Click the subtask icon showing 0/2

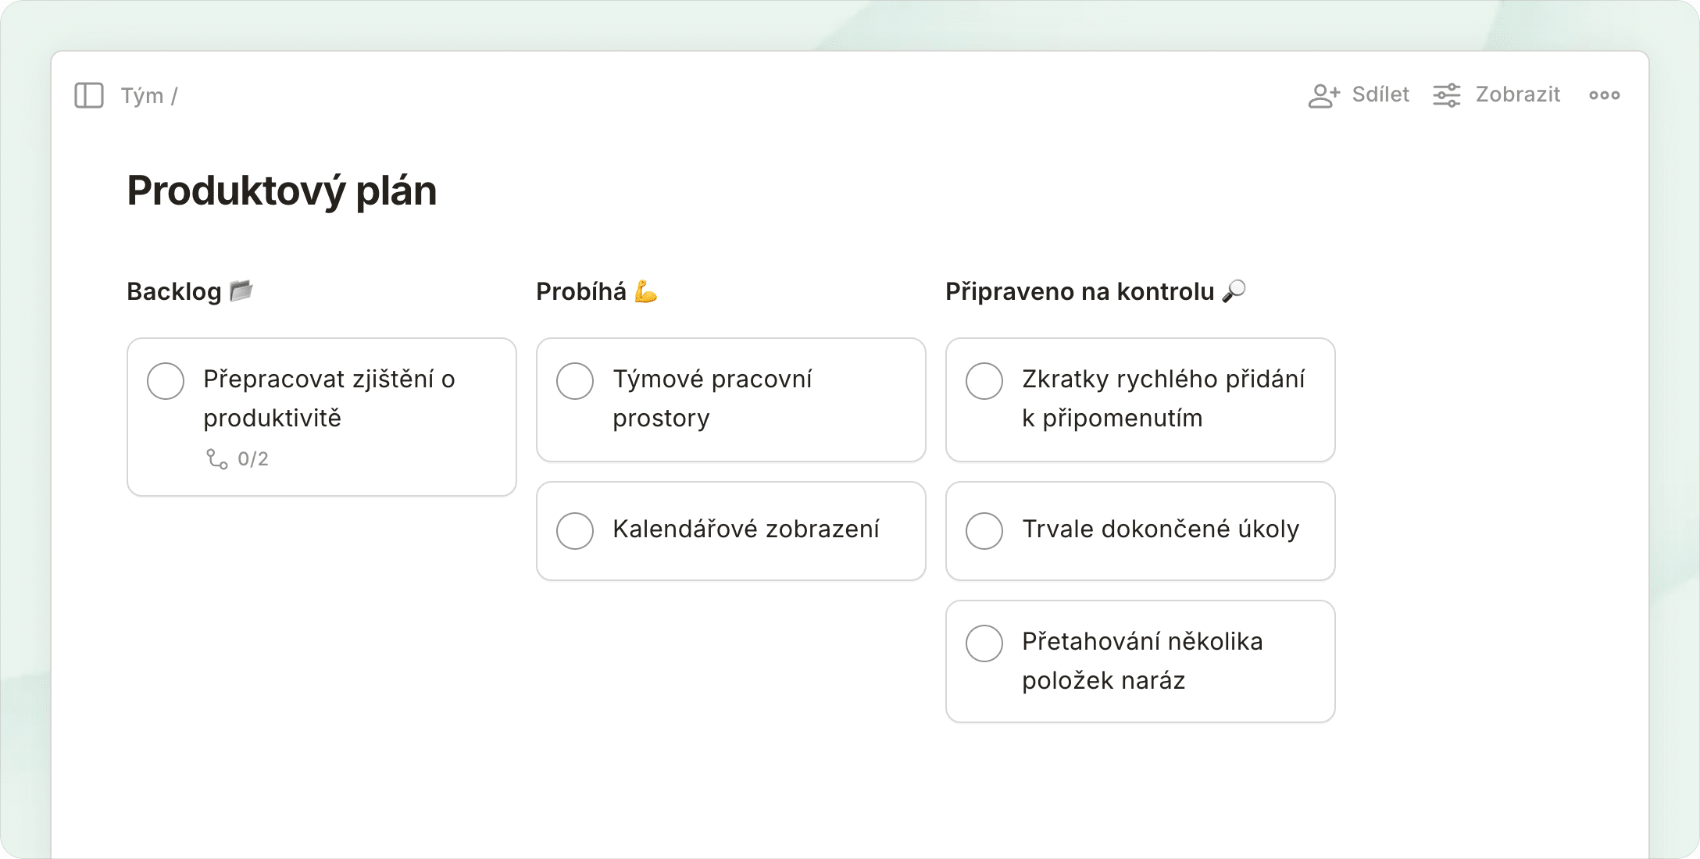(217, 459)
